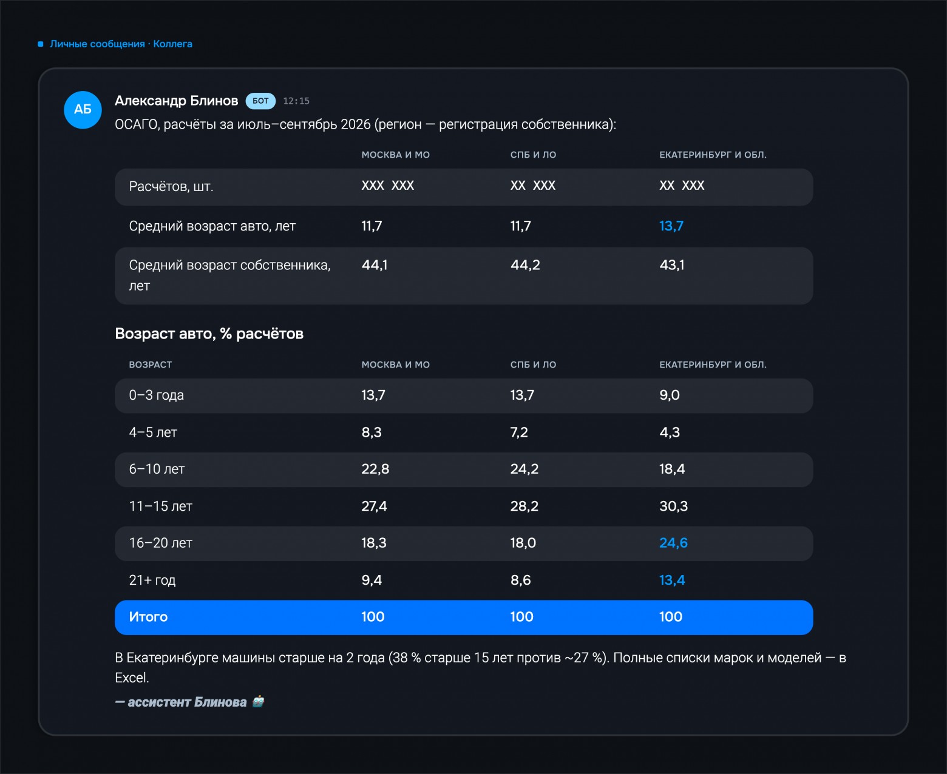Click the 0–3 года row label
The image size is (947, 774).
coord(157,395)
